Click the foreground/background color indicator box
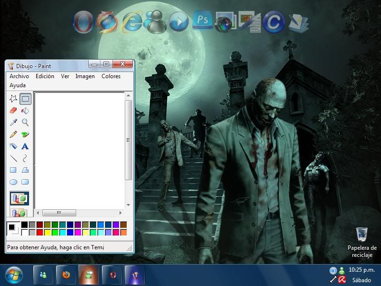 pos(13,229)
